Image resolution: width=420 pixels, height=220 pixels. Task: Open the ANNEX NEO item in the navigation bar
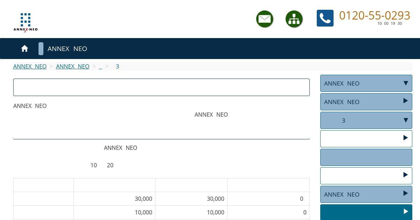(x=67, y=49)
